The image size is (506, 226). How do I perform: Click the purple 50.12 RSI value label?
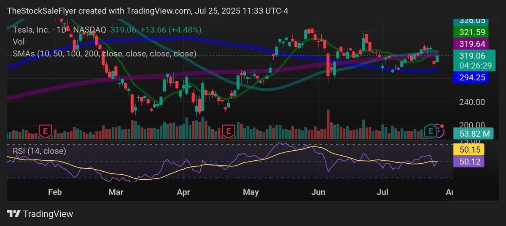(x=469, y=162)
